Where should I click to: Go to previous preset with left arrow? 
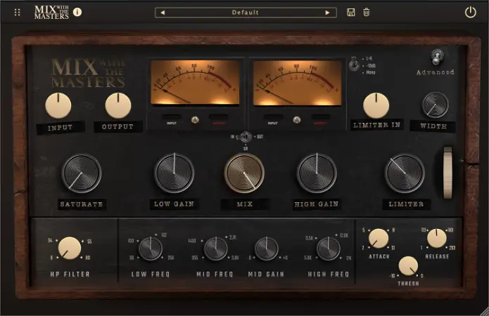[x=163, y=13]
